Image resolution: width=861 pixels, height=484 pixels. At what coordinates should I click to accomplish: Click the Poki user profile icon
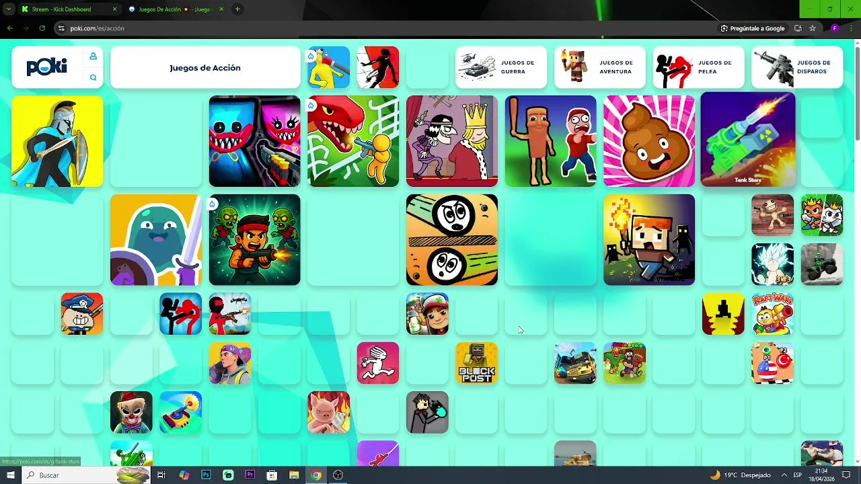tap(93, 56)
